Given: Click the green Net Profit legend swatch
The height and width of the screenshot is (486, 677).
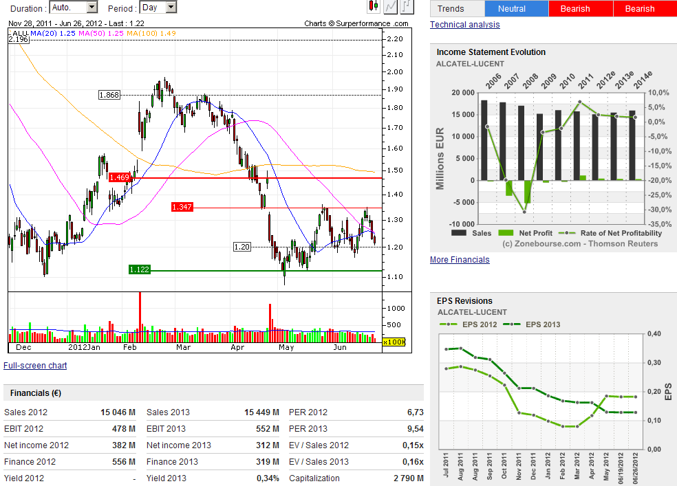Looking at the screenshot, I should [x=506, y=233].
